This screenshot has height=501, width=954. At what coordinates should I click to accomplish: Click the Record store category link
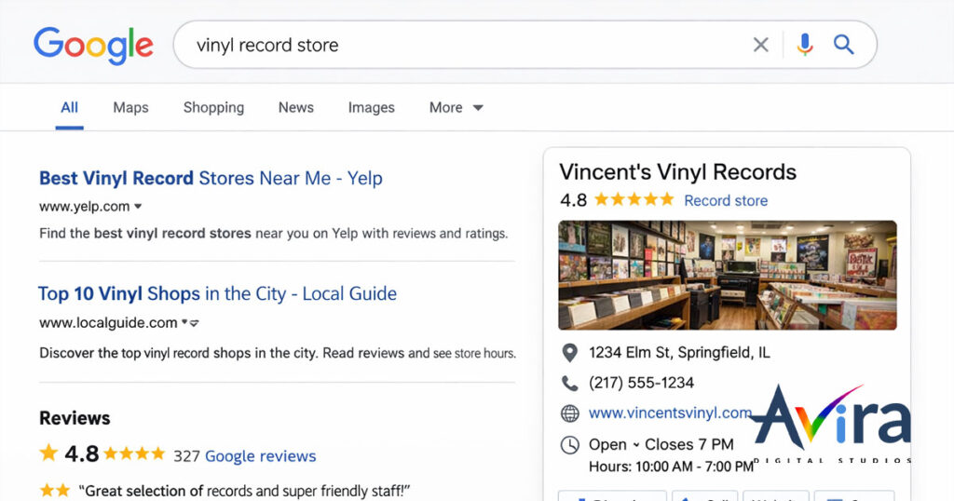pyautogui.click(x=726, y=200)
